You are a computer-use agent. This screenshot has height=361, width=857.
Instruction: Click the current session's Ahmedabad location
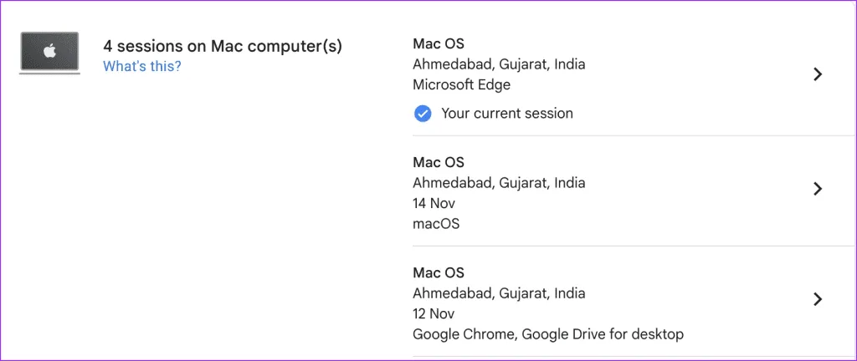click(500, 64)
